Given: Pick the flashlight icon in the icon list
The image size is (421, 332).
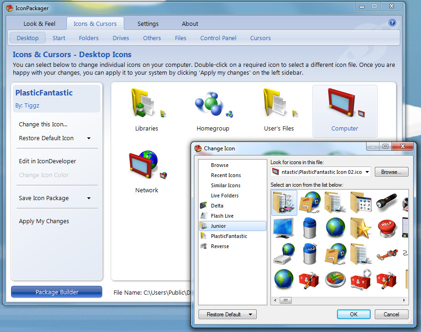Looking at the screenshot, I should (386, 202).
